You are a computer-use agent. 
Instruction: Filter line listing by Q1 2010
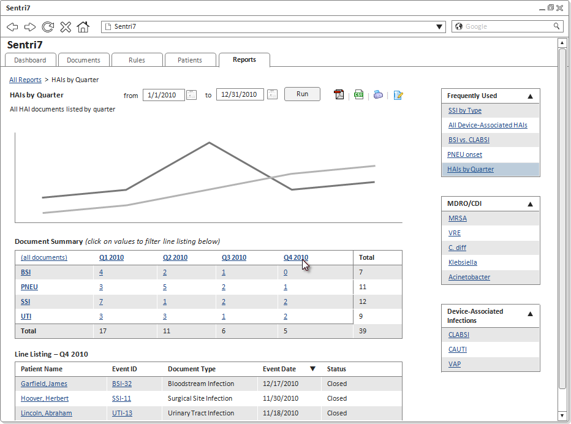point(112,257)
